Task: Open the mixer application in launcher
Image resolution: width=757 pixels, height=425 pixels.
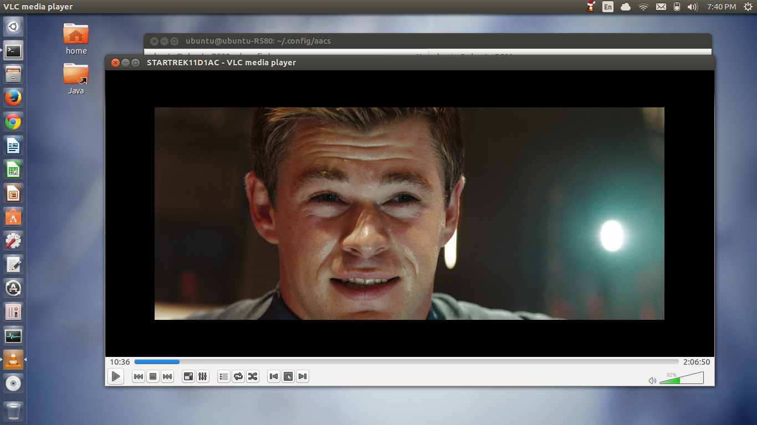Action: pyautogui.click(x=13, y=312)
